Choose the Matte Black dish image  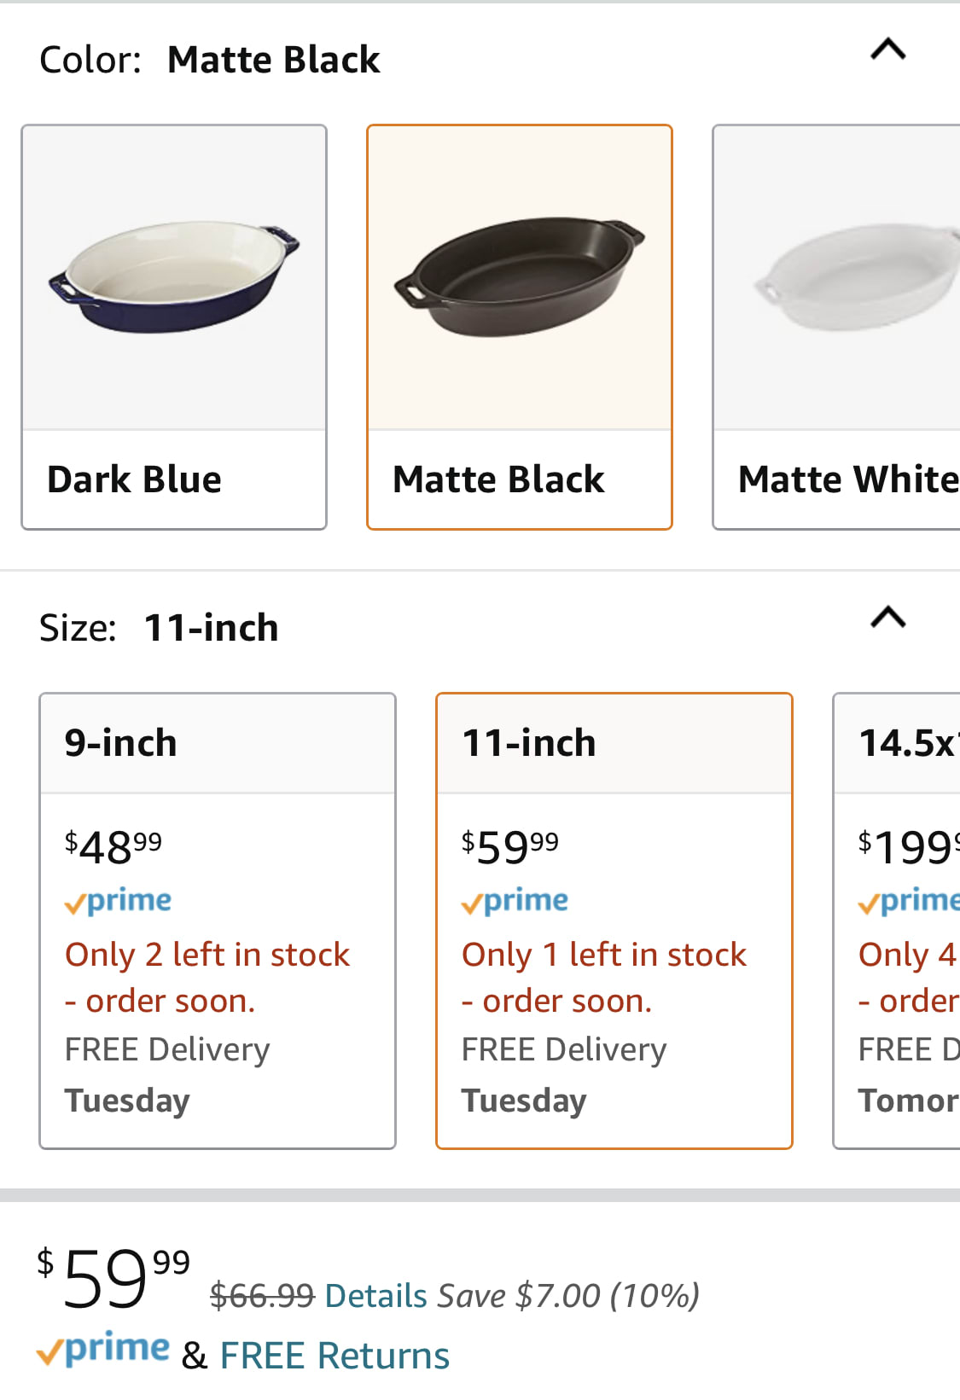coord(520,277)
